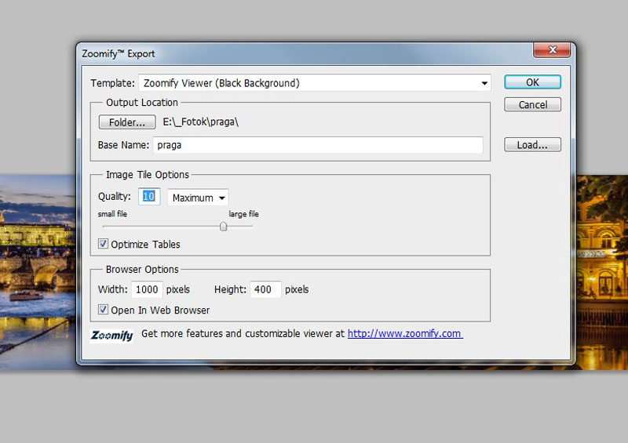Click the Base Name field containing praga
This screenshot has width=628, height=443.
point(318,145)
